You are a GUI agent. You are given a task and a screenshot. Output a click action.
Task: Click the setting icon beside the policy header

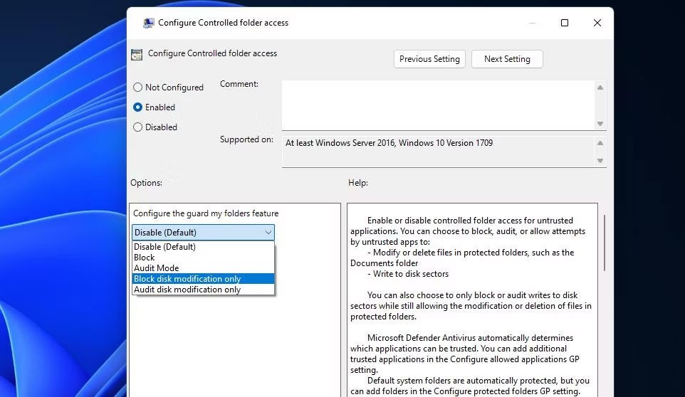pyautogui.click(x=137, y=54)
